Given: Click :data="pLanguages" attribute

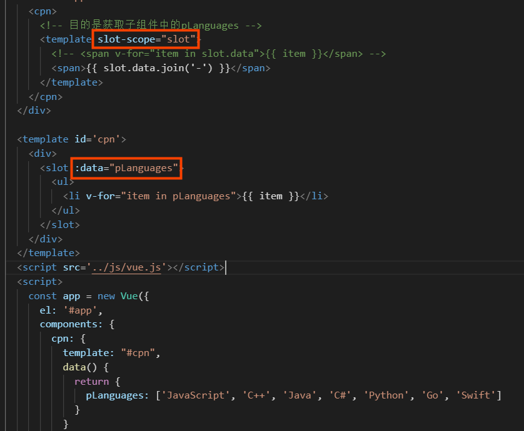Looking at the screenshot, I should 126,168.
